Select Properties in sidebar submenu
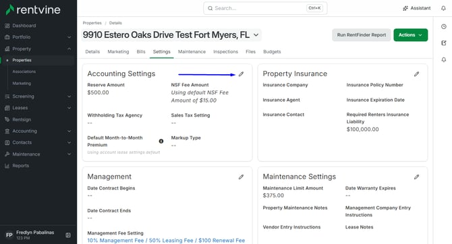This screenshot has width=452, height=244. click(x=22, y=60)
